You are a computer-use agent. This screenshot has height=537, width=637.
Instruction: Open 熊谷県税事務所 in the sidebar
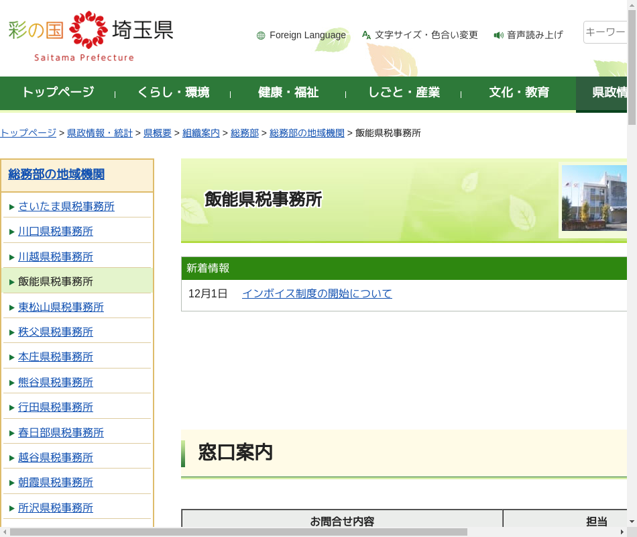[56, 383]
